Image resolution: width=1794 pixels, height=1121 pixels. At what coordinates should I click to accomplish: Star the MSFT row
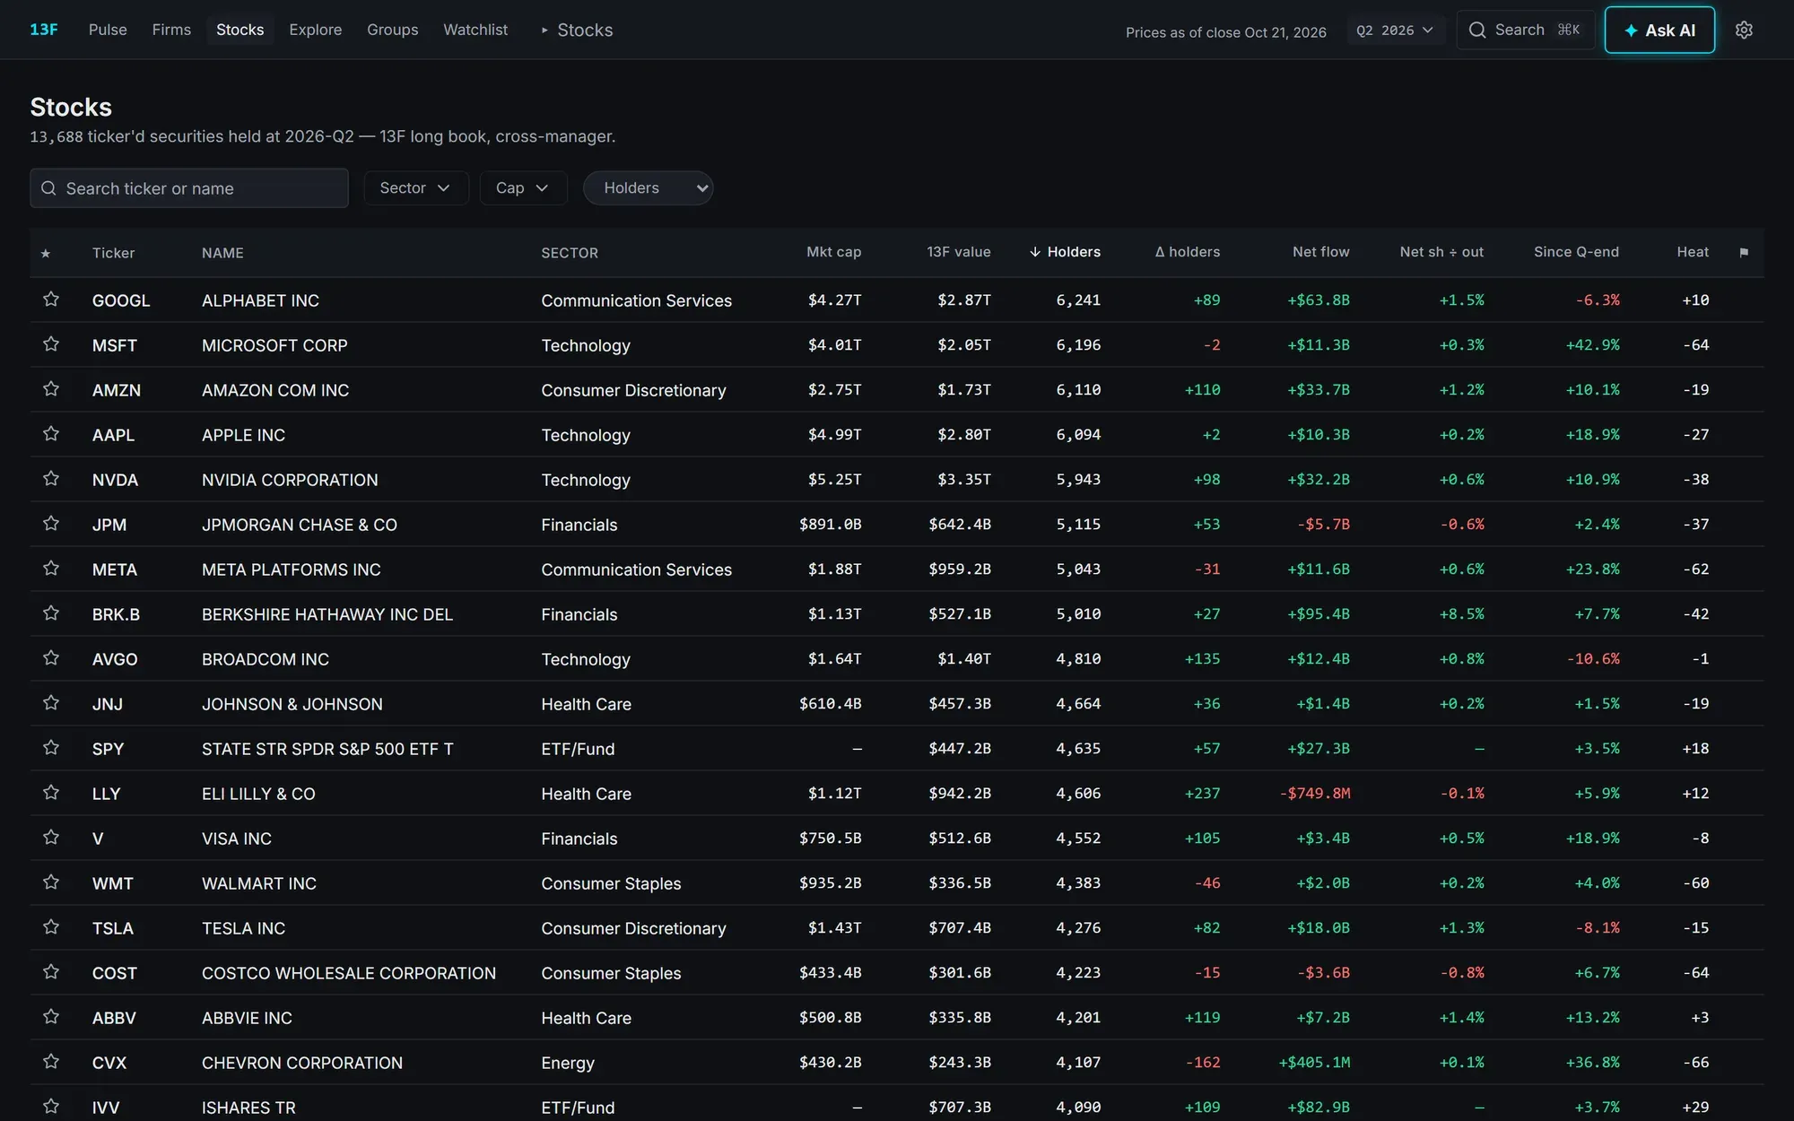tap(51, 344)
